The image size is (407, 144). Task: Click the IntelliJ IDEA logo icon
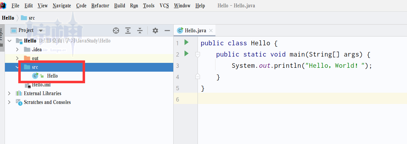click(x=3, y=5)
